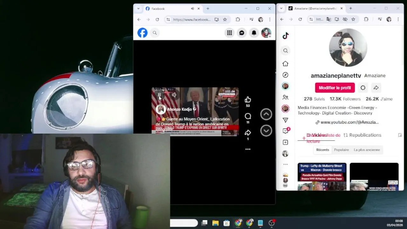Toggle blocked-tracking eye icon in TikTok window

pyautogui.click(x=345, y=19)
